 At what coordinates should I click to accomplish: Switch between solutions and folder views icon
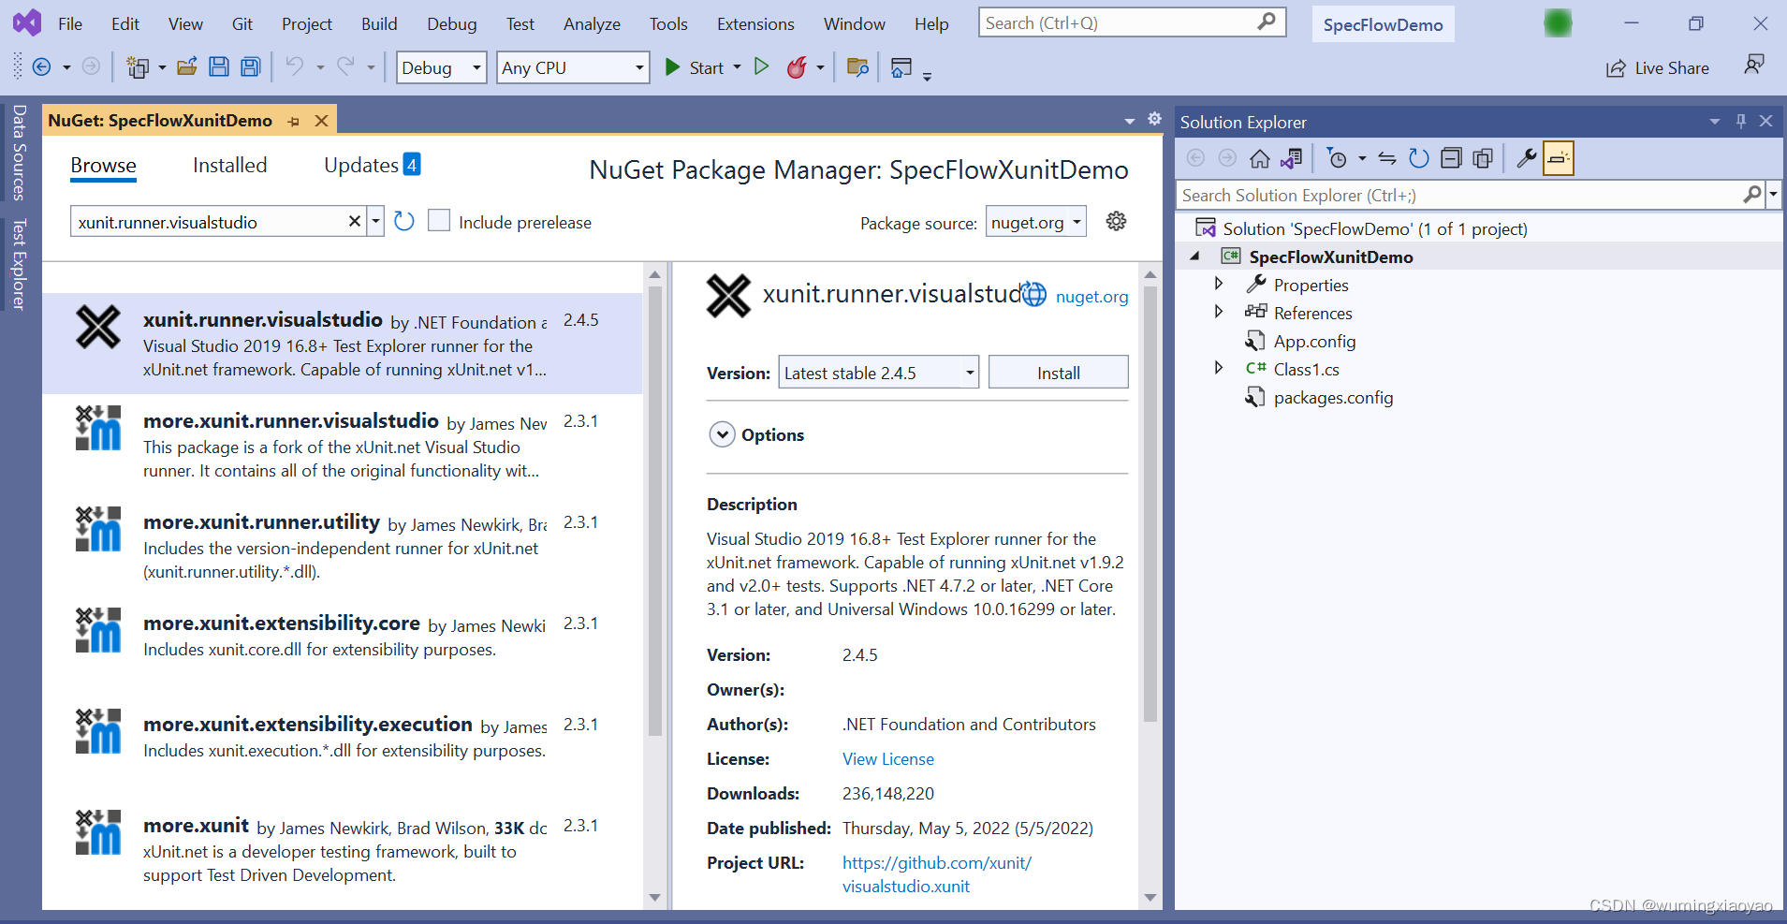[x=1292, y=158]
